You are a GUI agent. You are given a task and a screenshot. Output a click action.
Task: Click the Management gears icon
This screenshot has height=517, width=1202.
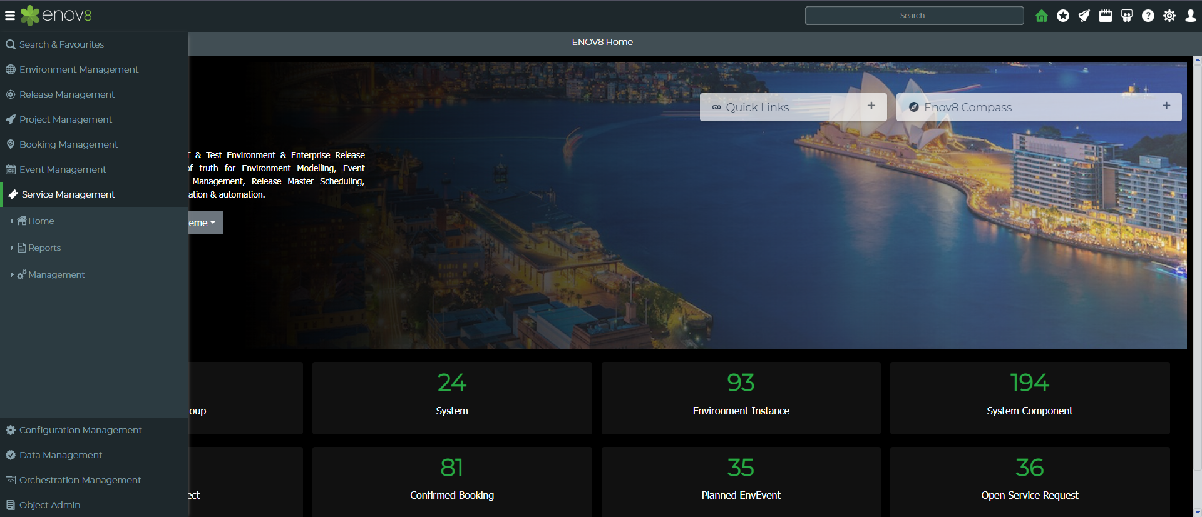click(22, 274)
